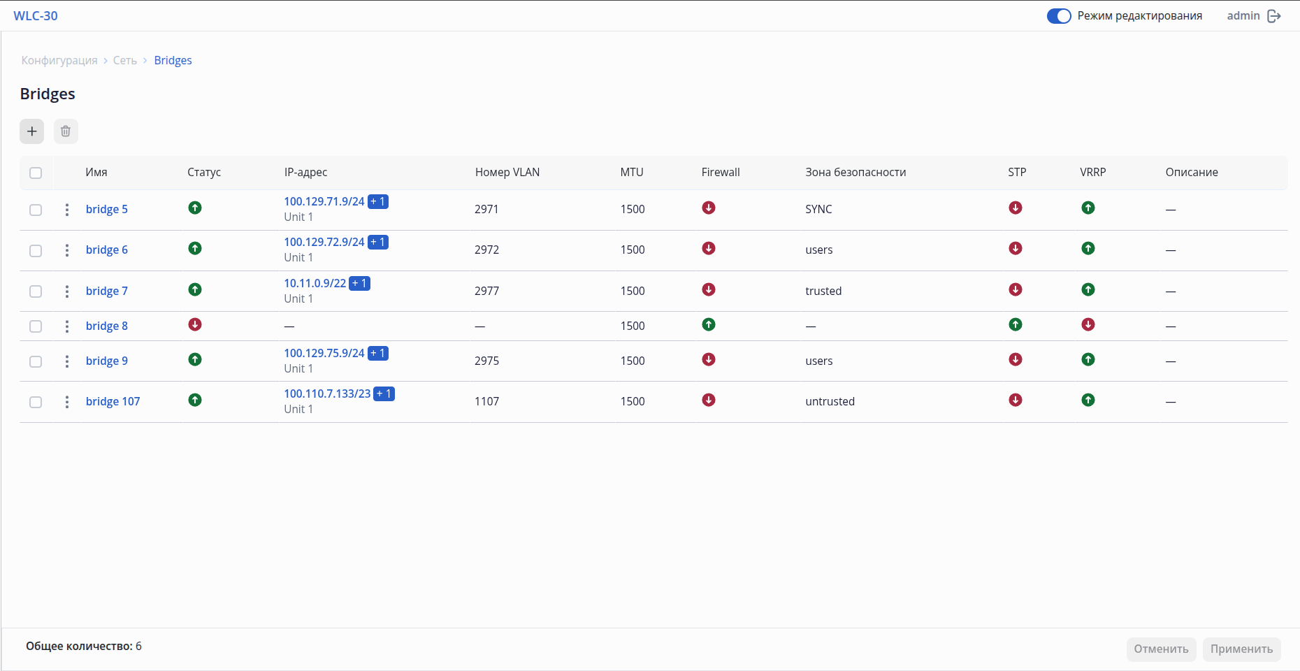Toggle the edit mode switch

(x=1059, y=16)
